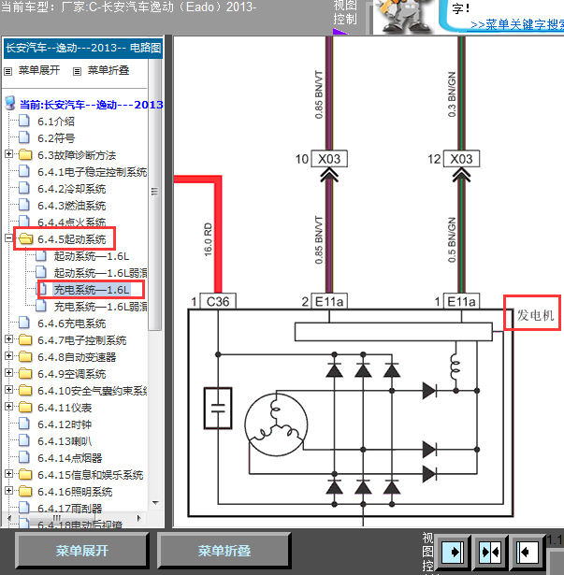Expand the 6.4.11仪表 node

[x=8, y=407]
